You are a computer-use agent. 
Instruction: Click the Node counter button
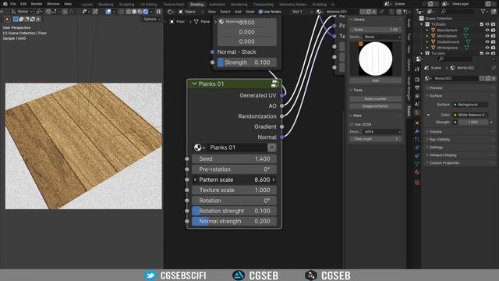(376, 99)
